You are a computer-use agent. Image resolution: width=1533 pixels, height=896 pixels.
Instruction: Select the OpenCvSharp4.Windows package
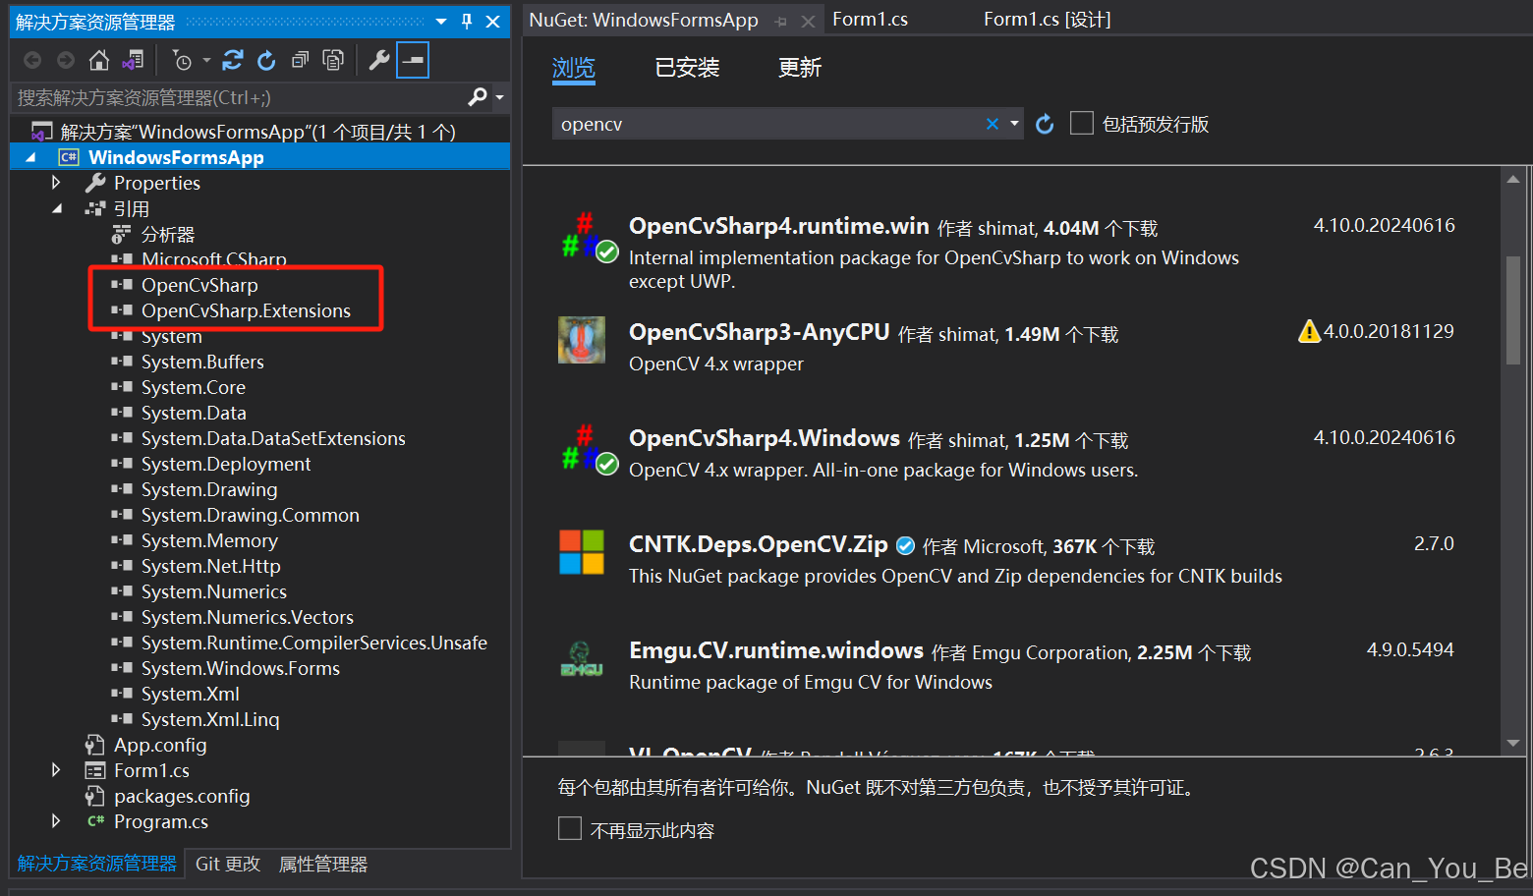pyautogui.click(x=765, y=438)
